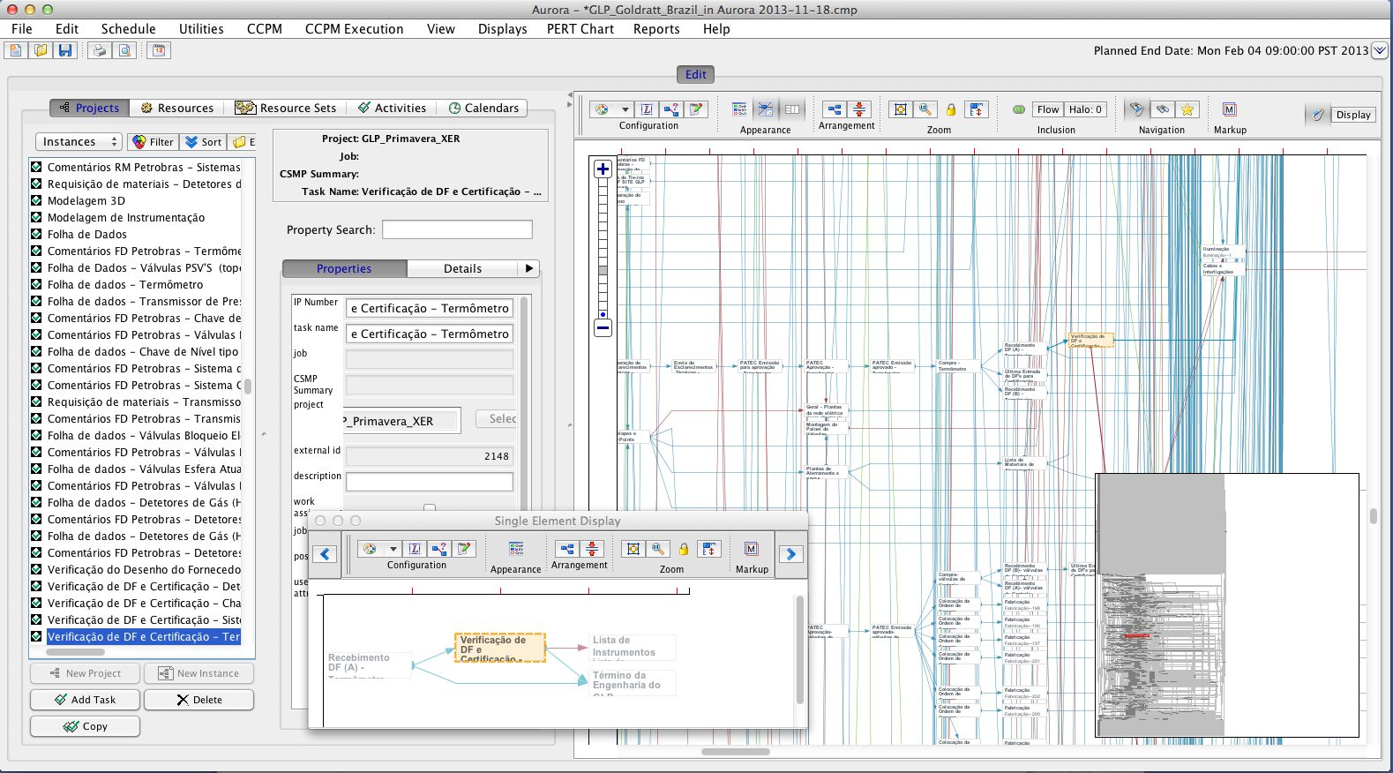Open the Configuration dropdown arrow in PERT toolbar
This screenshot has height=773, width=1393.
pos(625,109)
